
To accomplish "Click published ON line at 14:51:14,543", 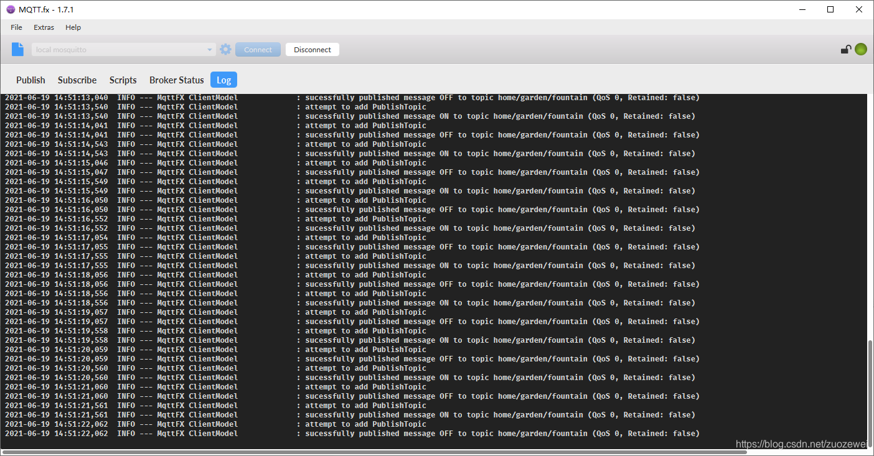I will coord(350,154).
